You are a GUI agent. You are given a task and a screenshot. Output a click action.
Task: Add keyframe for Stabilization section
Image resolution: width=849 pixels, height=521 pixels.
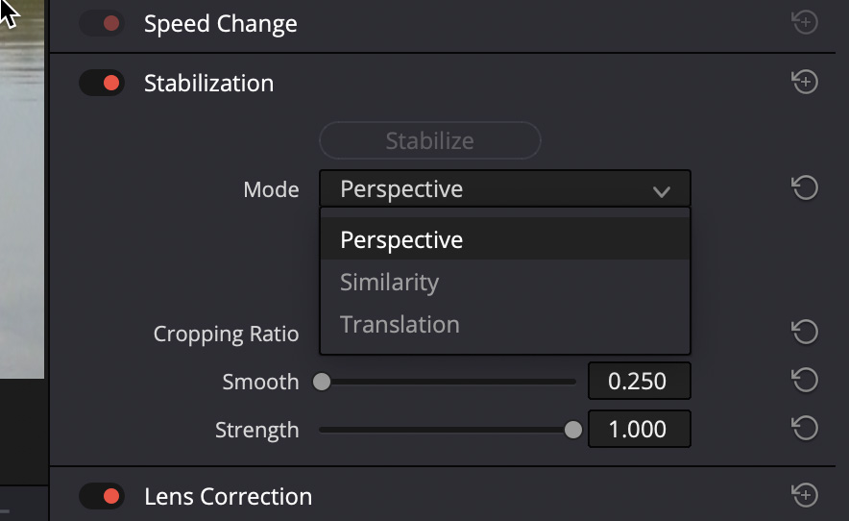tap(805, 82)
